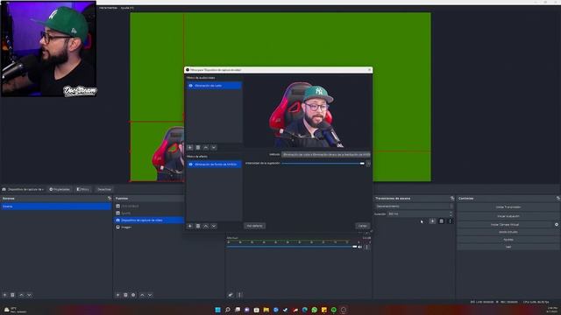
Task: Click Por defecto button in filters dialog
Action: [x=255, y=226]
